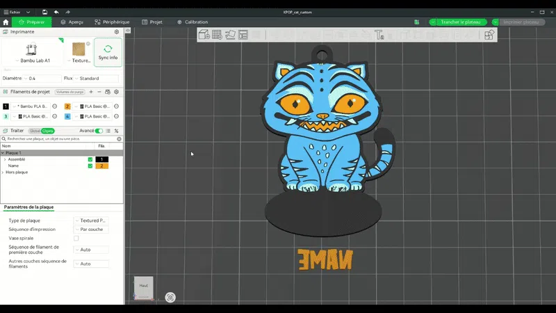Reset camera view icon at bottom

click(170, 298)
